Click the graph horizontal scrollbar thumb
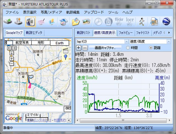This screenshot has height=134, width=176. pos(123,121)
